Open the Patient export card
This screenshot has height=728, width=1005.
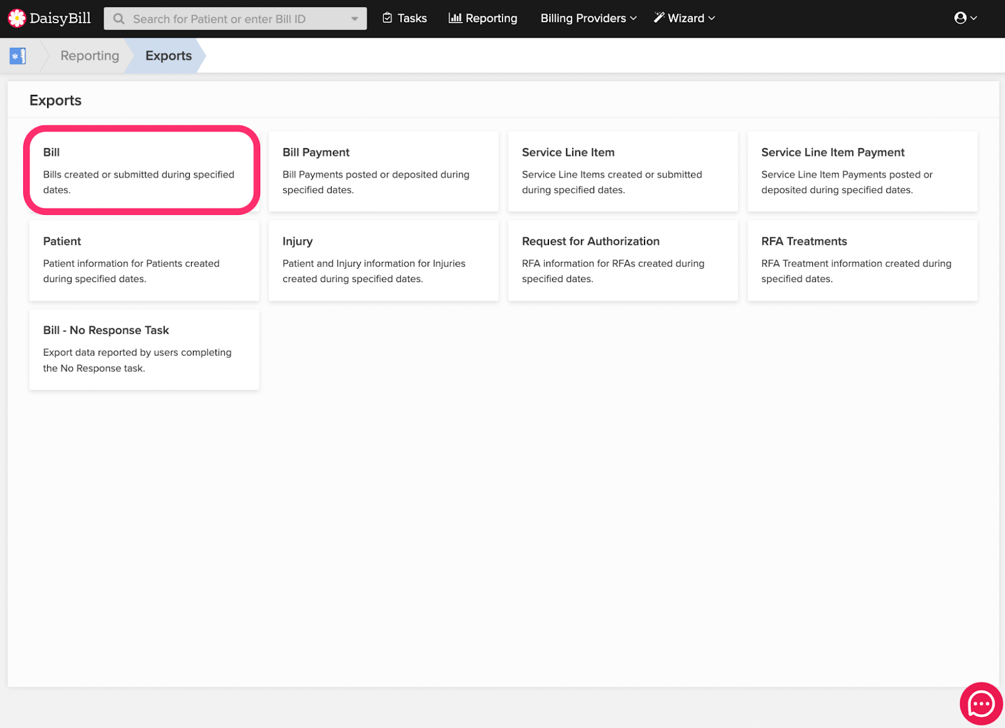point(144,260)
